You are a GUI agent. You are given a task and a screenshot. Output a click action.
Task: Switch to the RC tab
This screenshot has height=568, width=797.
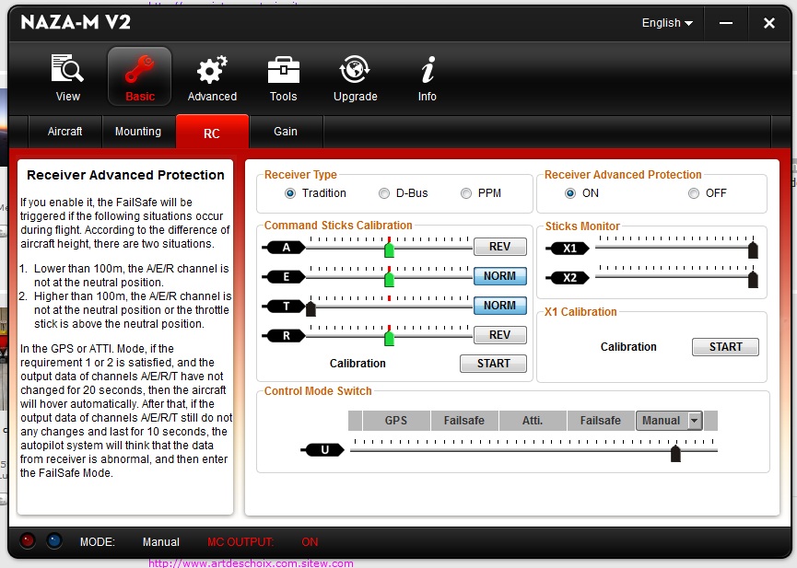pos(212,132)
